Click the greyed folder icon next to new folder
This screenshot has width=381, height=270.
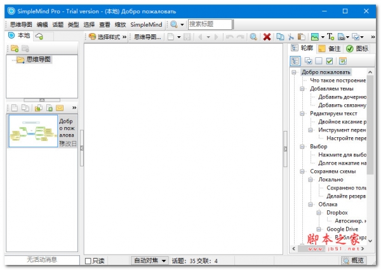pyautogui.click(x=25, y=48)
